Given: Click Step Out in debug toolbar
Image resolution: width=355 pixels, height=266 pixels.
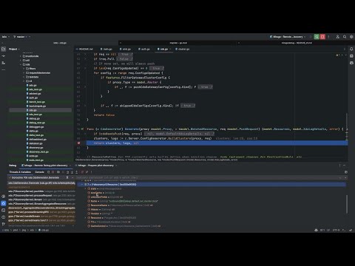Looking at the screenshot, I should coord(77,172).
